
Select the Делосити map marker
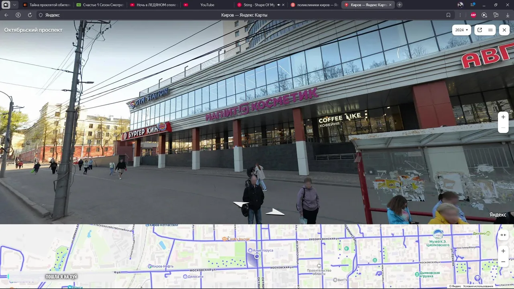[193, 277]
